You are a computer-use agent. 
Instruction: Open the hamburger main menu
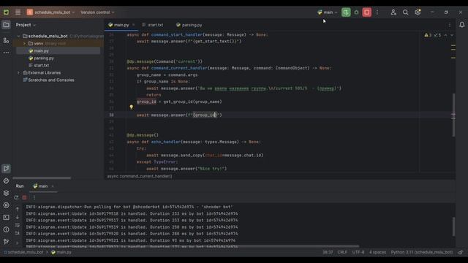[x=18, y=12]
